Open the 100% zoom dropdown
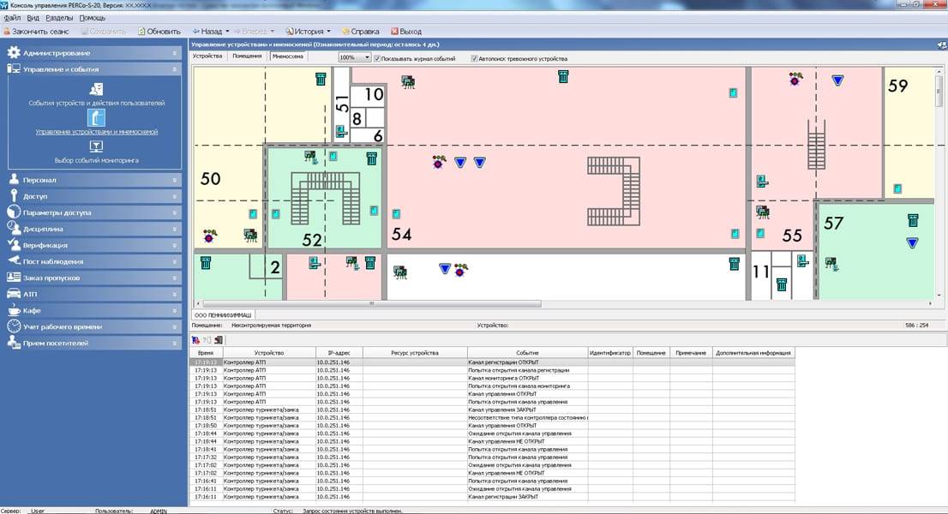This screenshot has height=514, width=948. (x=367, y=58)
